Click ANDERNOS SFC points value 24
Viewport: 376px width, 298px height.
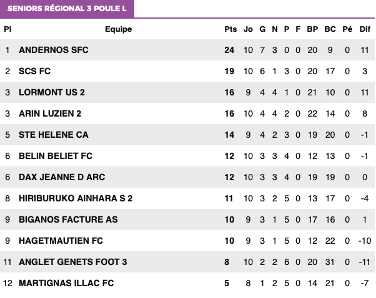[229, 50]
